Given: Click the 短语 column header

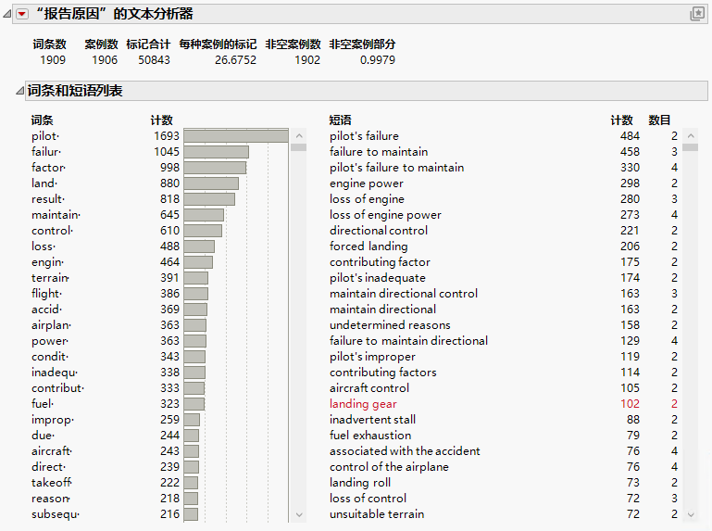Looking at the screenshot, I should coord(340,120).
